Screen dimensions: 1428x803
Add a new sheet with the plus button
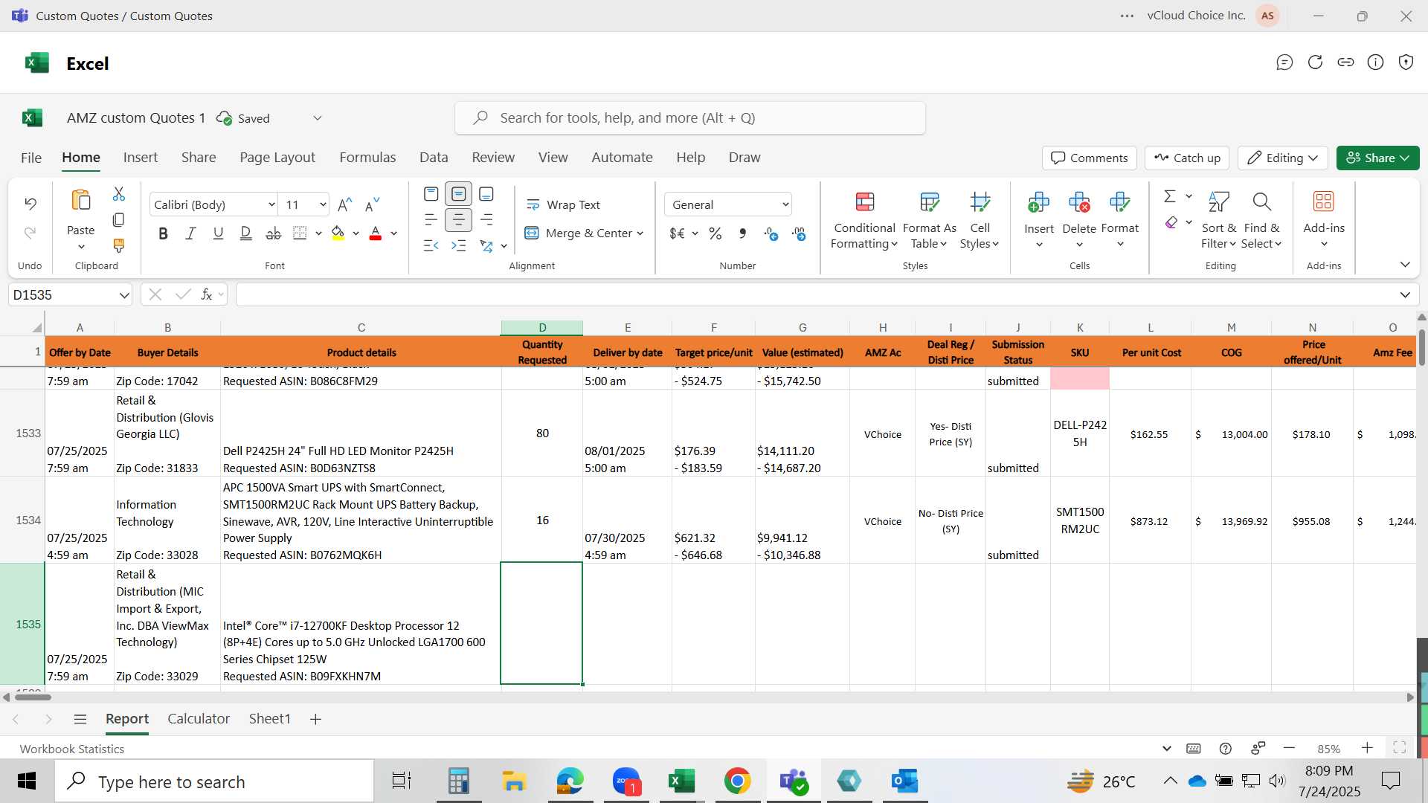(x=315, y=719)
